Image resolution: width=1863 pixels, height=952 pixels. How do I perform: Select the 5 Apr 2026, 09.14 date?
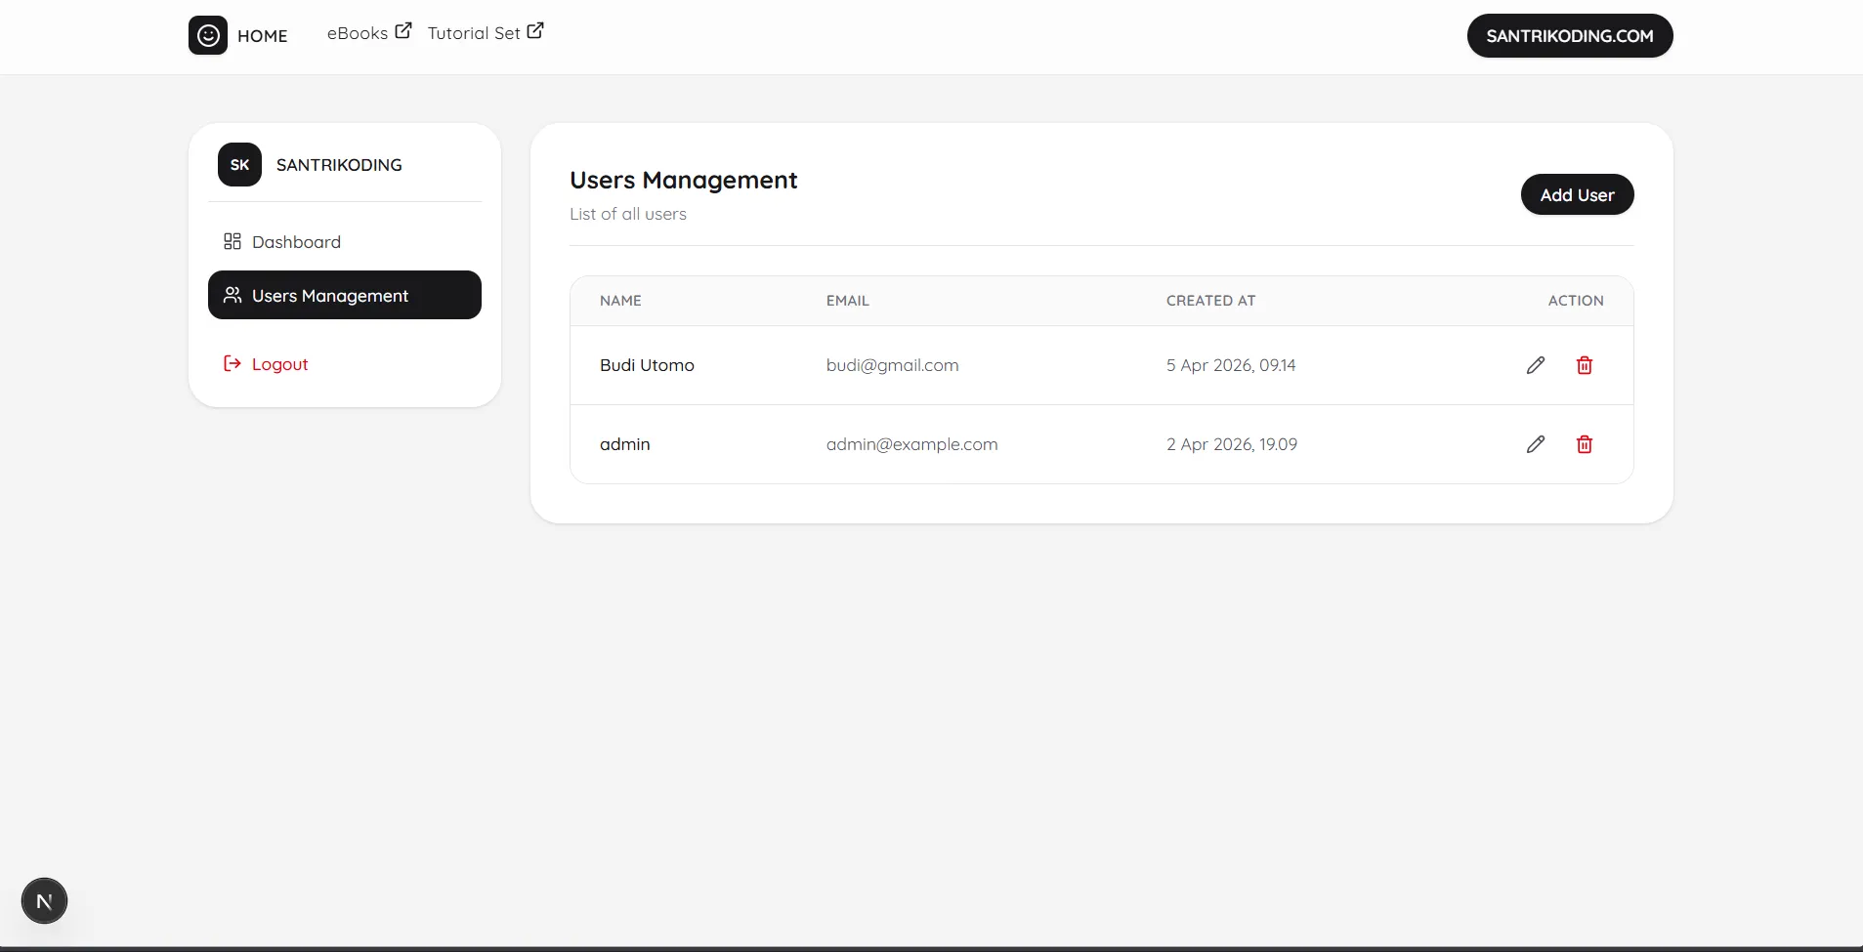coord(1231,365)
